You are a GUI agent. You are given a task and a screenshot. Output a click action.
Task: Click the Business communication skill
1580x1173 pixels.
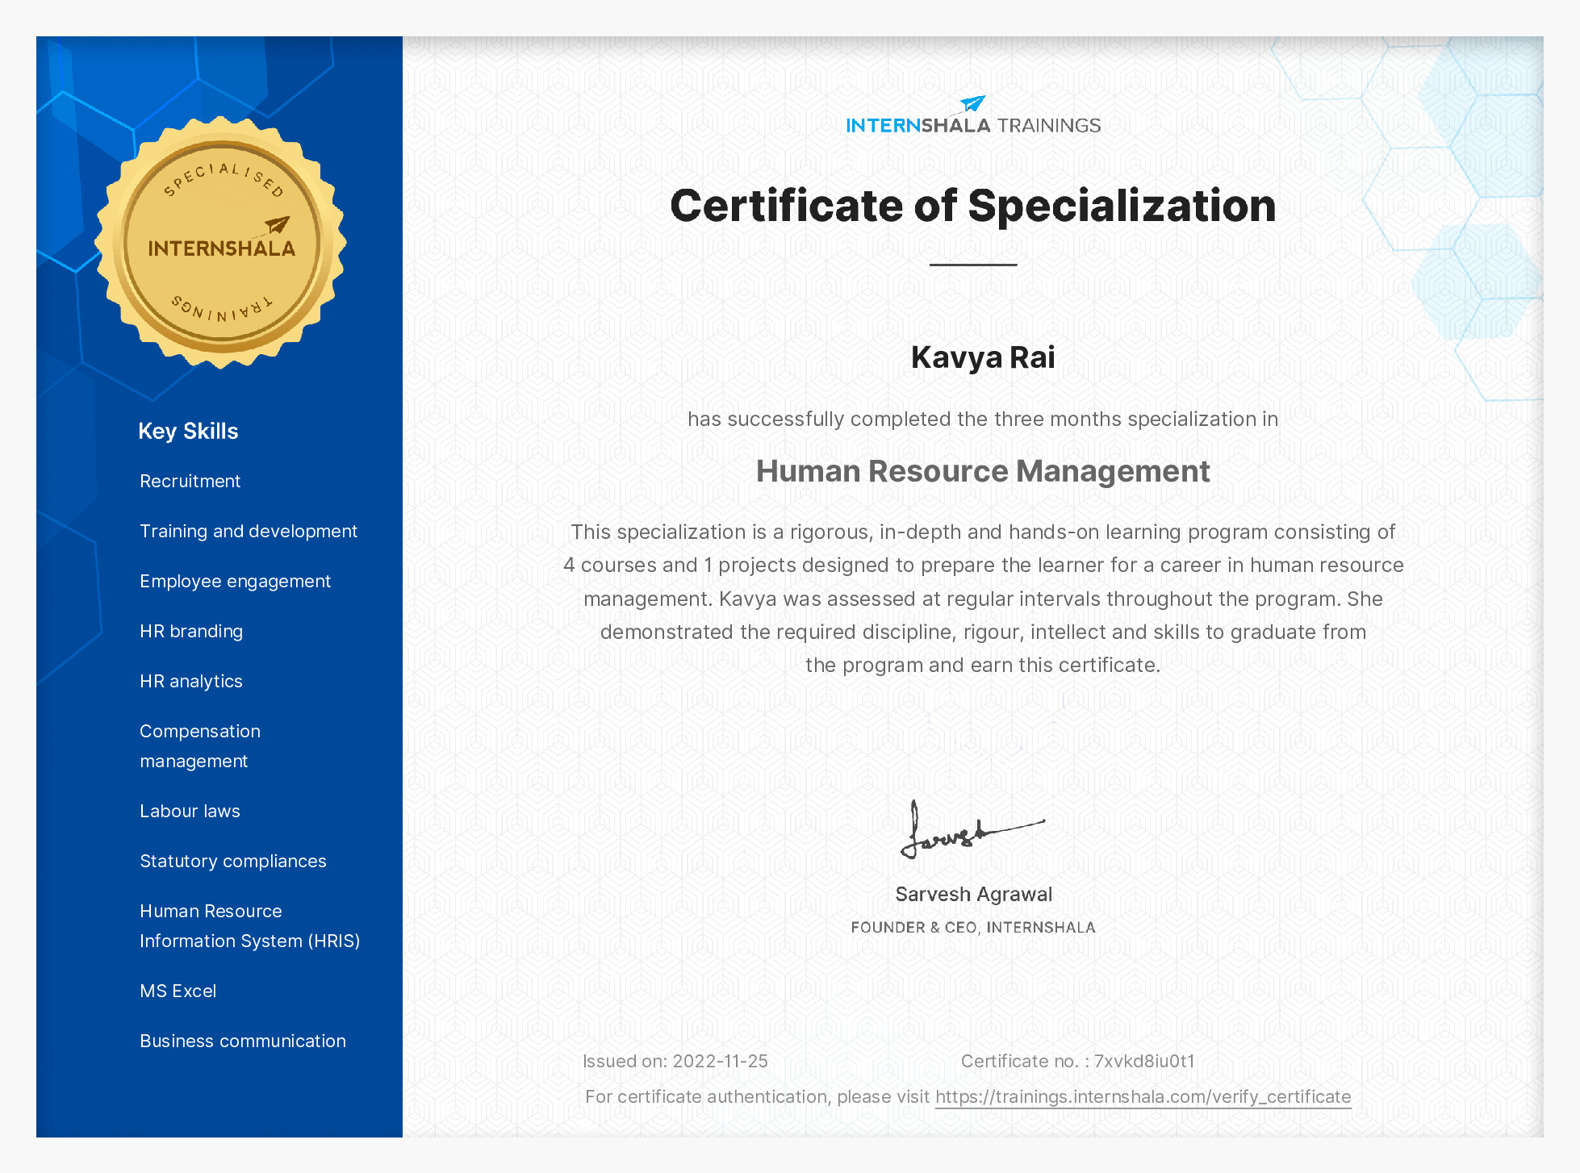[243, 1041]
